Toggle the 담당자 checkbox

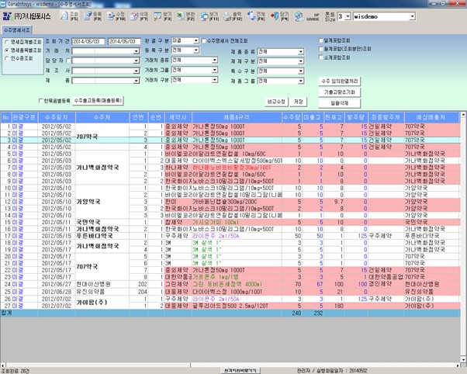pos(68,61)
